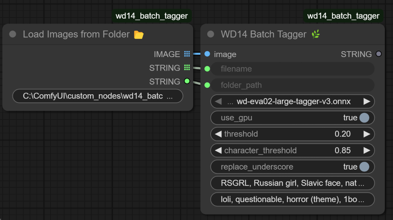Click the folder_path green input dot
The height and width of the screenshot is (220, 393).
click(x=207, y=85)
